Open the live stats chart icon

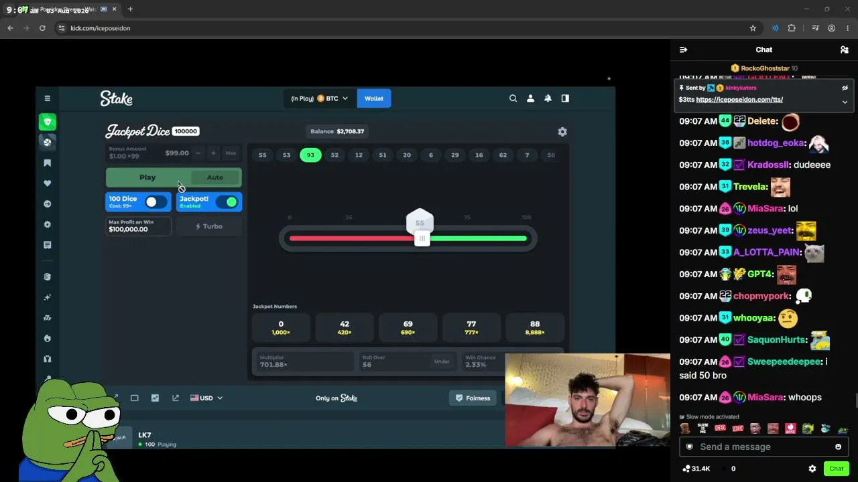[155, 398]
